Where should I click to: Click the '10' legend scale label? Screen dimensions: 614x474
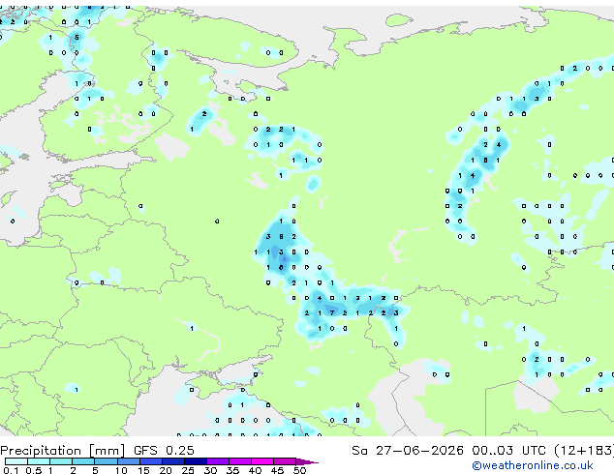pos(121,470)
